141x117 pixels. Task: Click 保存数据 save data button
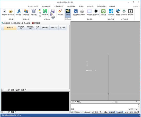36,23
